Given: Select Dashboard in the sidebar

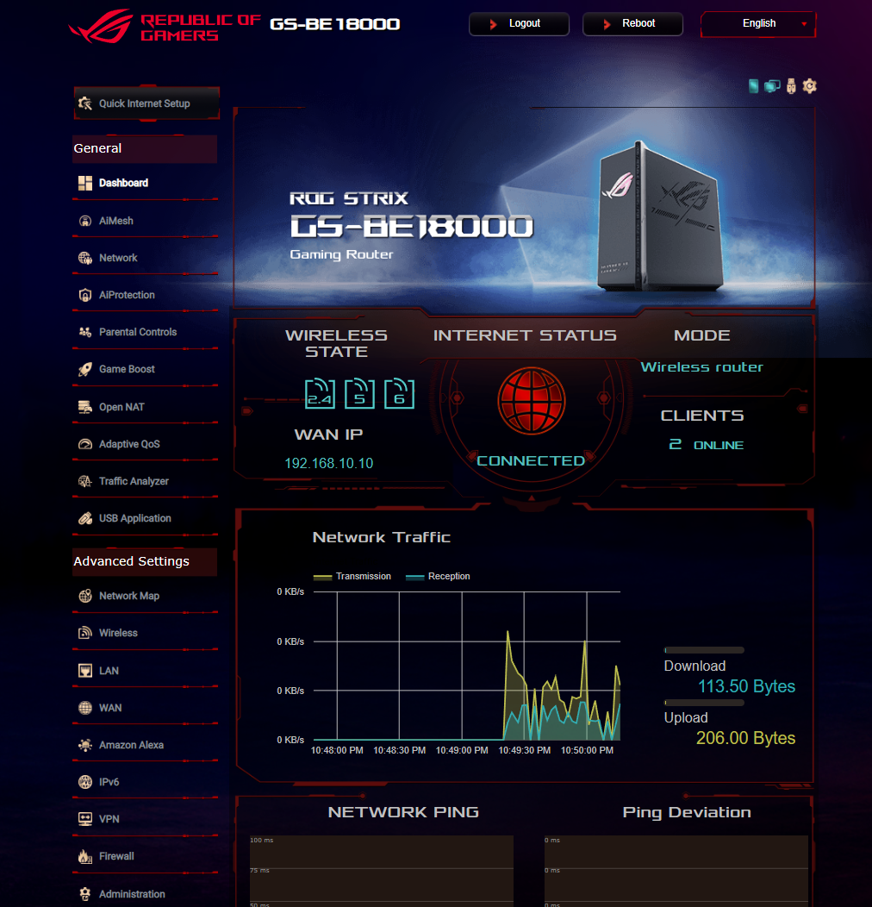Looking at the screenshot, I should [x=123, y=183].
